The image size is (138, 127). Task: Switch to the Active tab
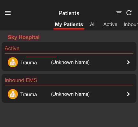coord(110,24)
